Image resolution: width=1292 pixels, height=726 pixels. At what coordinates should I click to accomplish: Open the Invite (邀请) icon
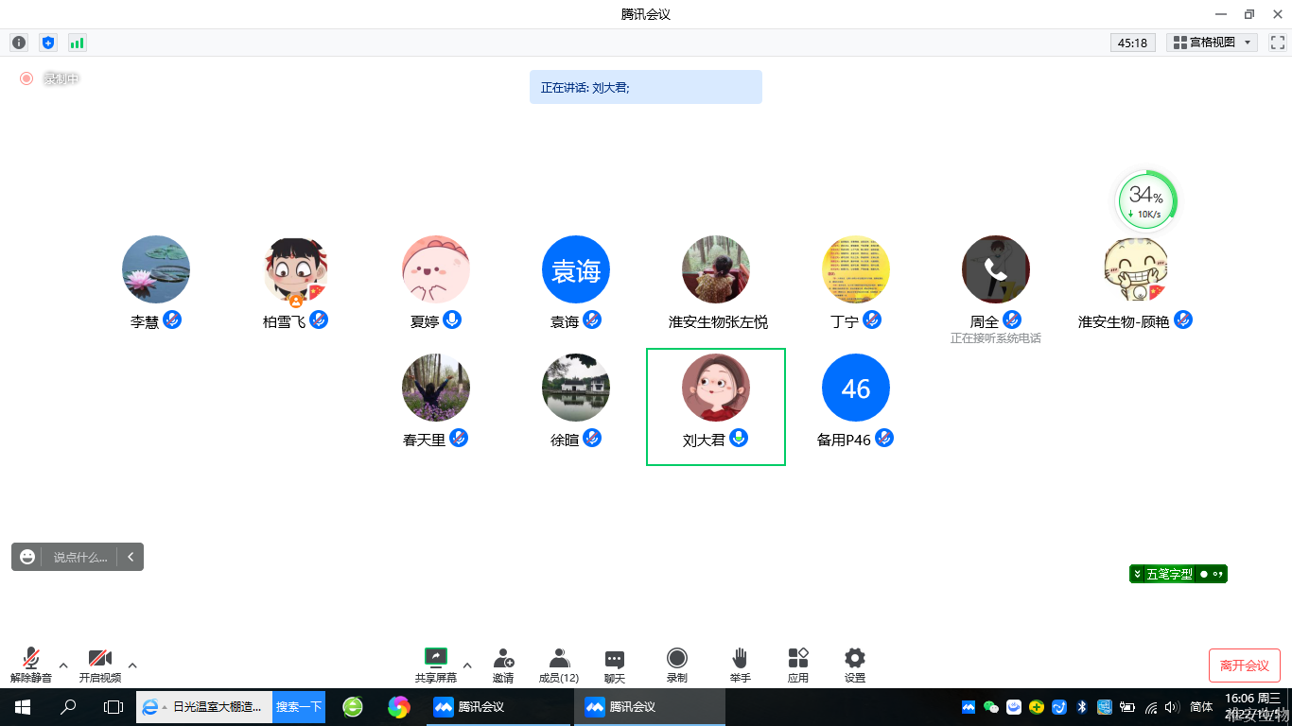pyautogui.click(x=503, y=665)
